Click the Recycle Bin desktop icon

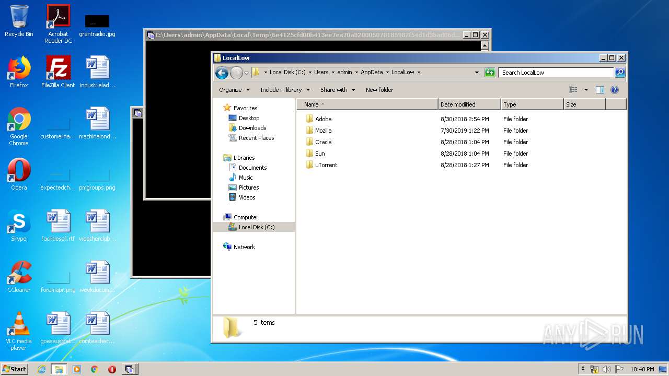tap(19, 21)
